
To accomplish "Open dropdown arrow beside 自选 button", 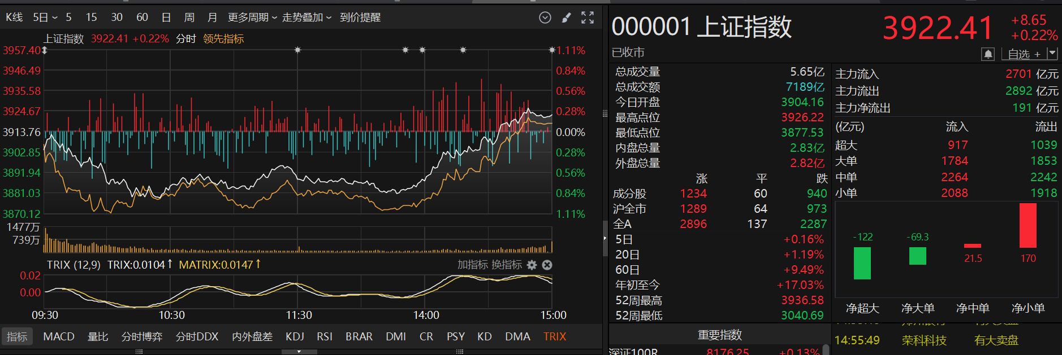I will pos(1052,54).
